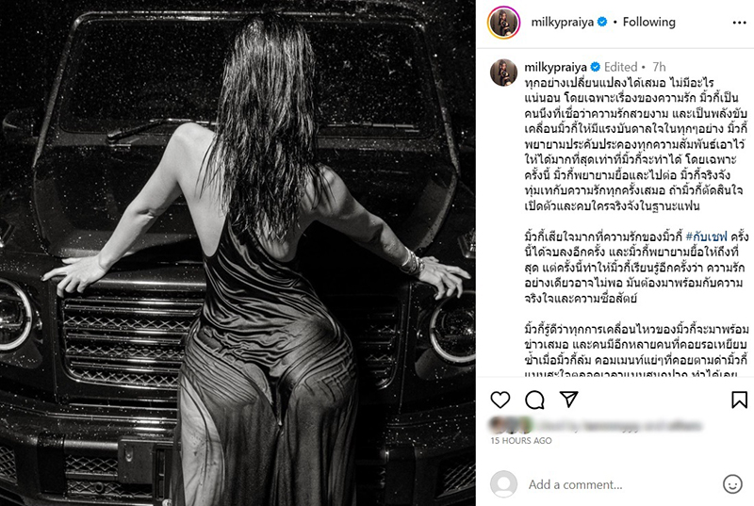Open the milkypraiya story ring avatar in the header
The width and height of the screenshot is (754, 506).
504,23
